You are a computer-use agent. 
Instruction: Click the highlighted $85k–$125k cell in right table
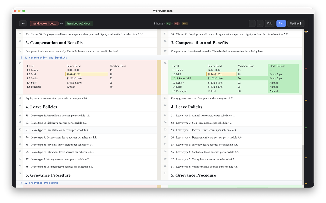pyautogui.click(x=221, y=74)
